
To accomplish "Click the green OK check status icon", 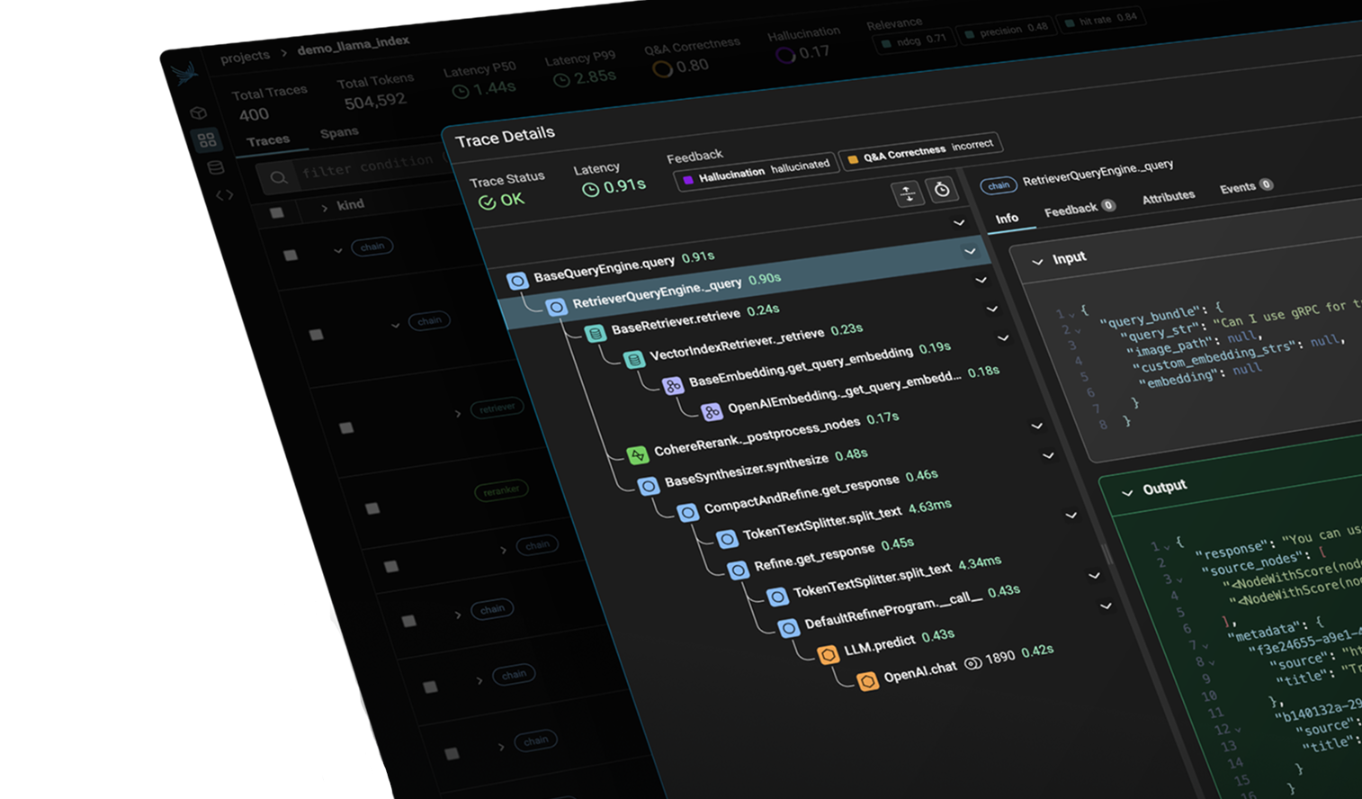I will coord(487,202).
